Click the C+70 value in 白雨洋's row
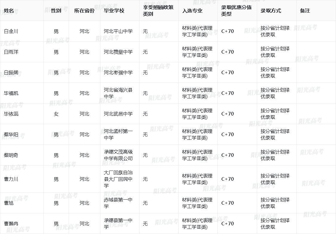 [x=228, y=52]
